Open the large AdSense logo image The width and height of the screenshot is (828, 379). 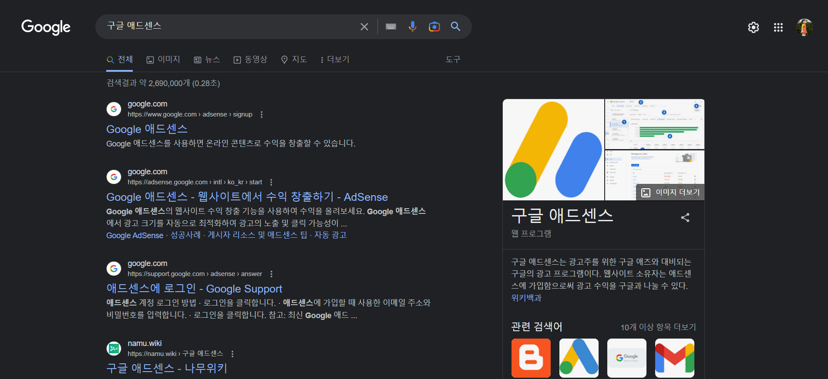553,150
